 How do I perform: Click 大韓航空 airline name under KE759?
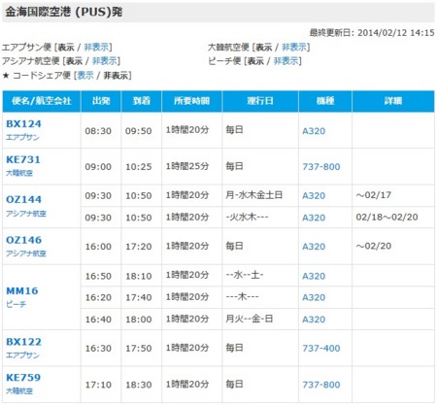pos(19,391)
